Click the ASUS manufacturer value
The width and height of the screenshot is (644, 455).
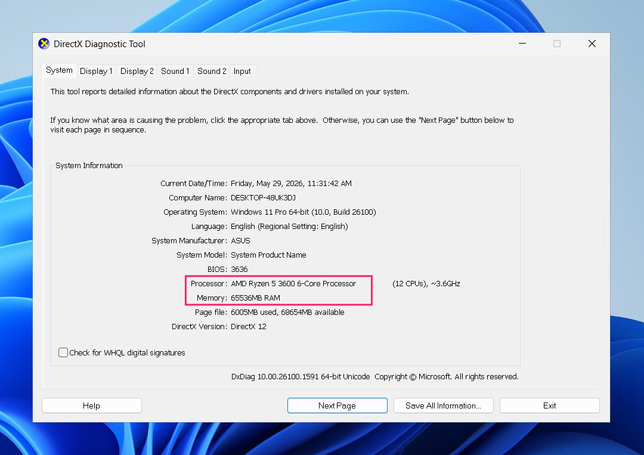pyautogui.click(x=241, y=241)
